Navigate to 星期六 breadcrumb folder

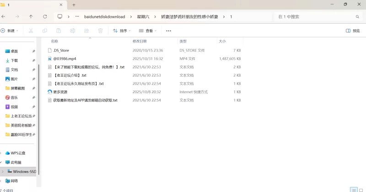(143, 17)
